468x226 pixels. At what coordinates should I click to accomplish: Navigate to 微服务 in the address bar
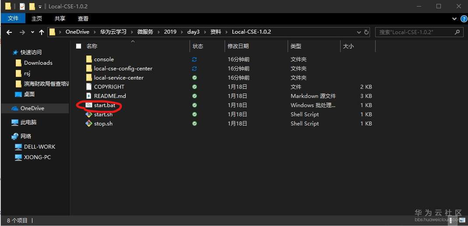pos(145,32)
